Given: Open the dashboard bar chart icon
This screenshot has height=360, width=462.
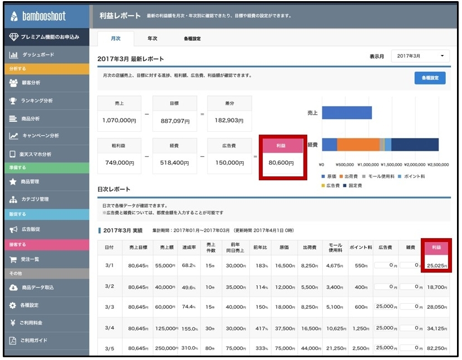Looking at the screenshot, I should (x=14, y=55).
